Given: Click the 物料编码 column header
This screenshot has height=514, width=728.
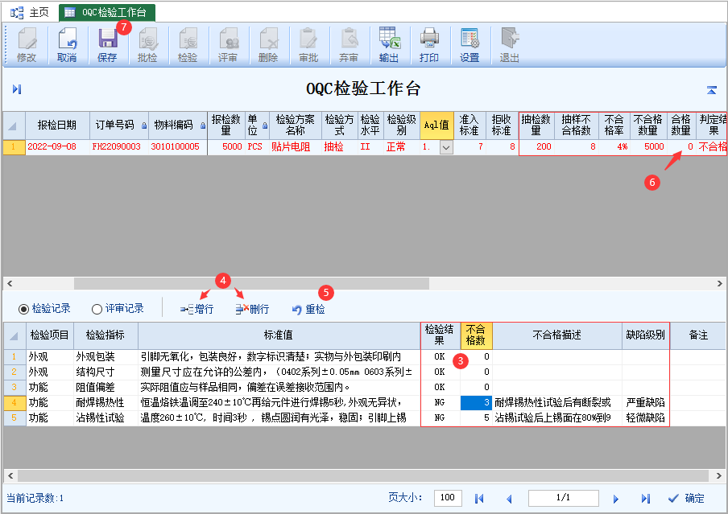Looking at the screenshot, I should 178,125.
